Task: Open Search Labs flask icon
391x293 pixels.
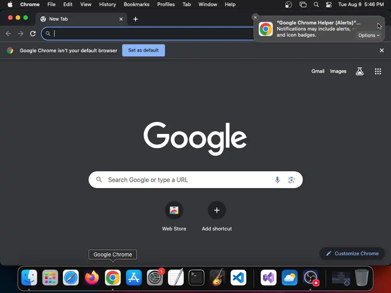Action: click(359, 71)
